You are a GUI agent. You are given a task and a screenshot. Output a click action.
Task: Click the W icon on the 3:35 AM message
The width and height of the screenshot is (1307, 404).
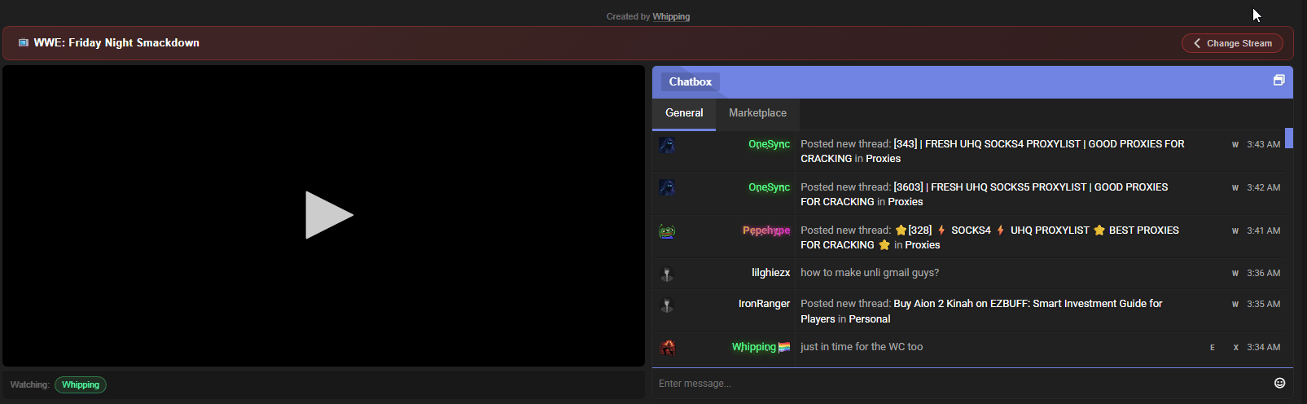pyautogui.click(x=1235, y=305)
